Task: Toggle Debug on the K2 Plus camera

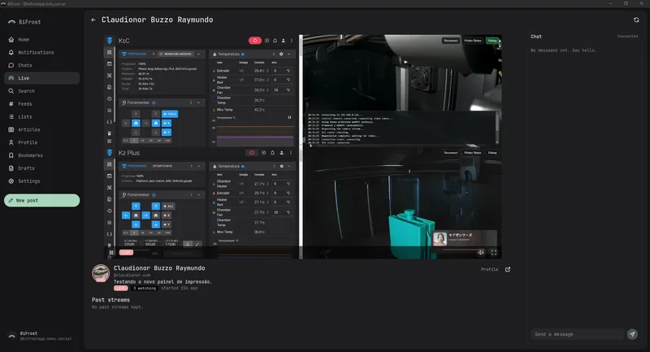Action: 492,153
